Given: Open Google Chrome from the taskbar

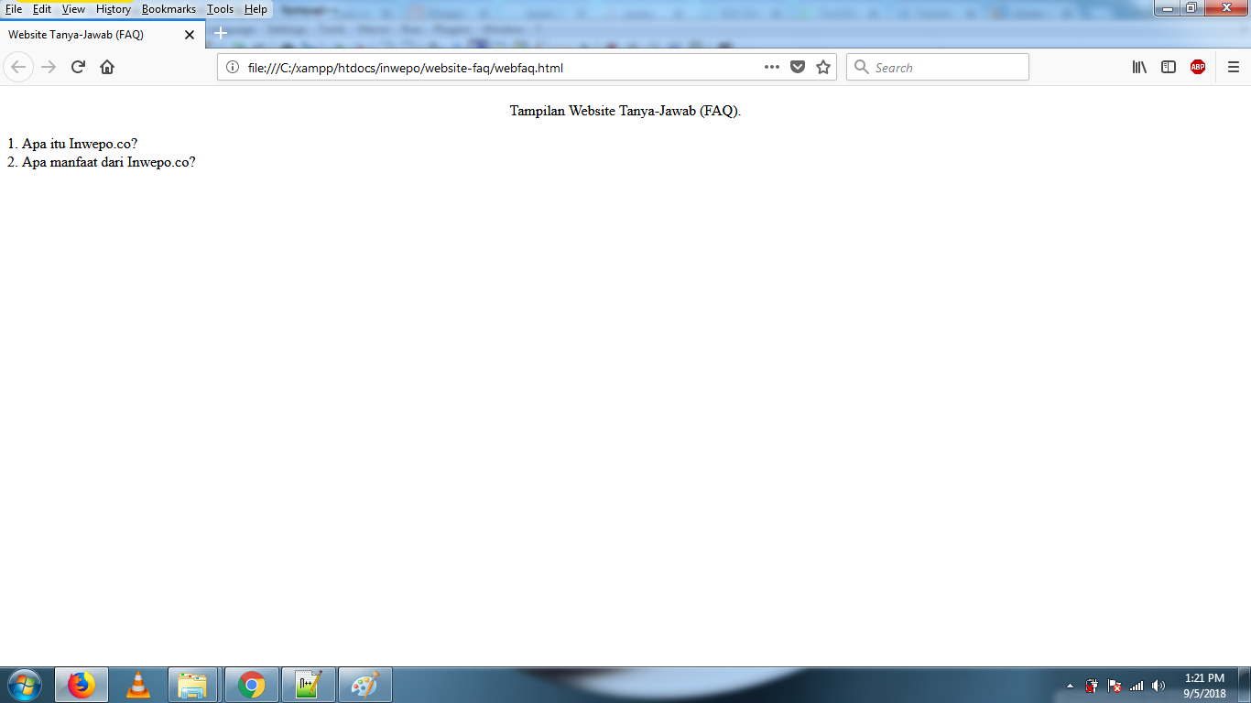Looking at the screenshot, I should [251, 685].
